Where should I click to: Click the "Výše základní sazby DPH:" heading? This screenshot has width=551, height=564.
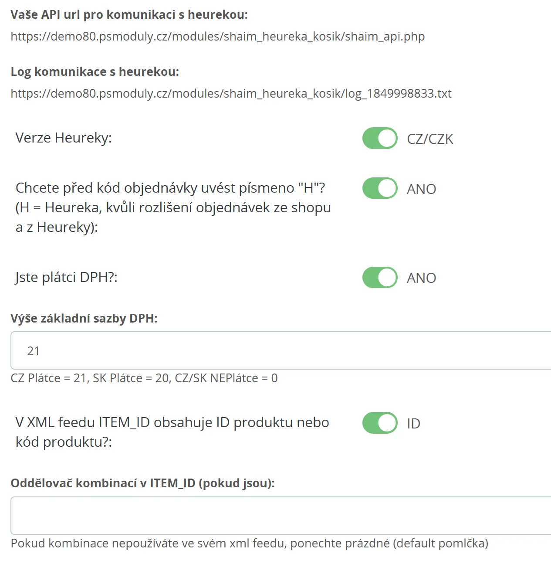84,319
